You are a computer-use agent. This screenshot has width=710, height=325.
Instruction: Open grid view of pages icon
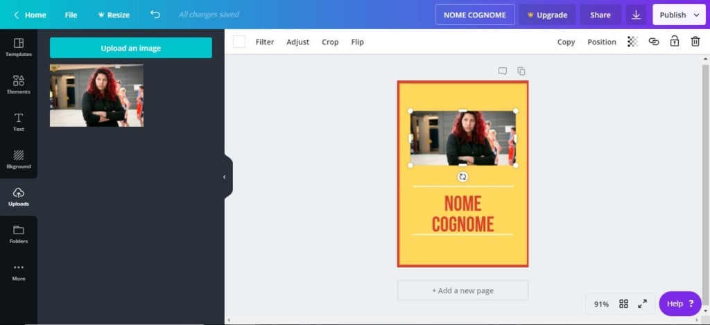click(x=623, y=304)
